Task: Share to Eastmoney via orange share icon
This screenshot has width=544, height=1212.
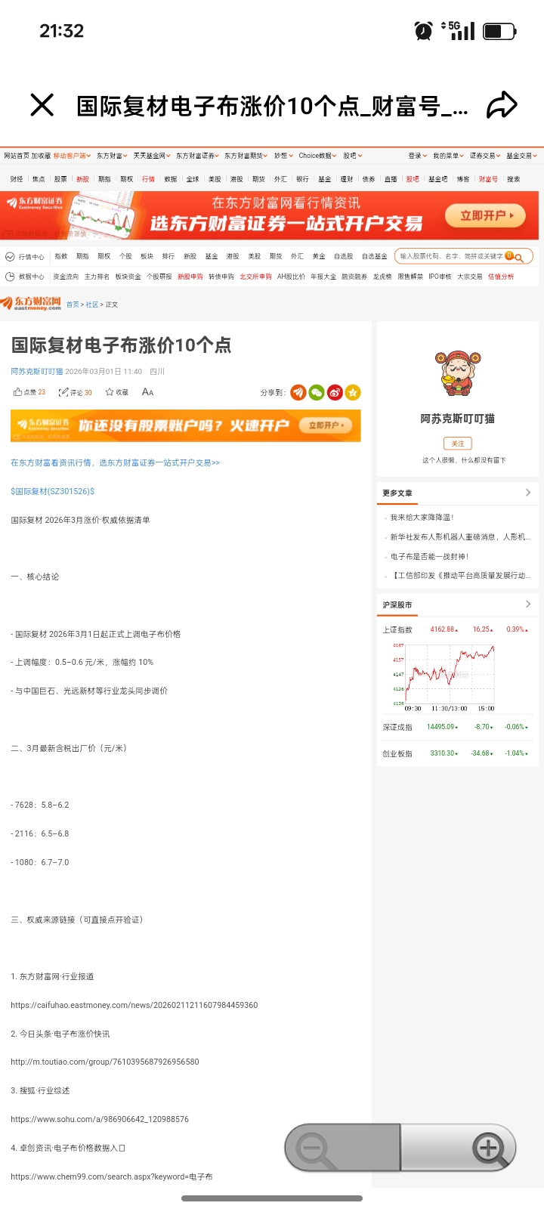Action: [x=298, y=392]
